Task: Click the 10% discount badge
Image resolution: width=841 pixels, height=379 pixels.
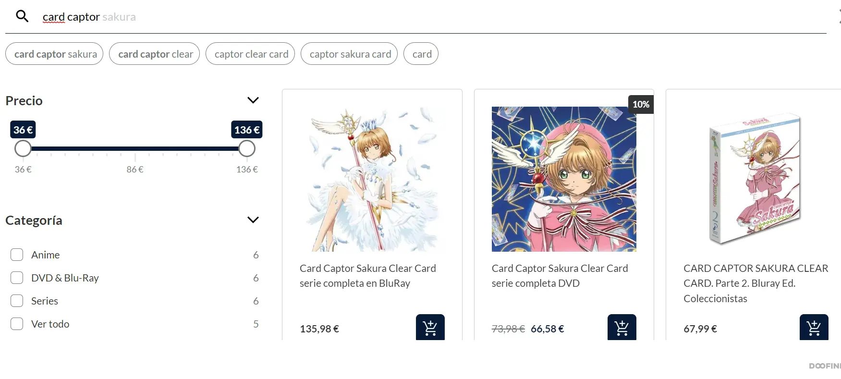Action: 641,104
